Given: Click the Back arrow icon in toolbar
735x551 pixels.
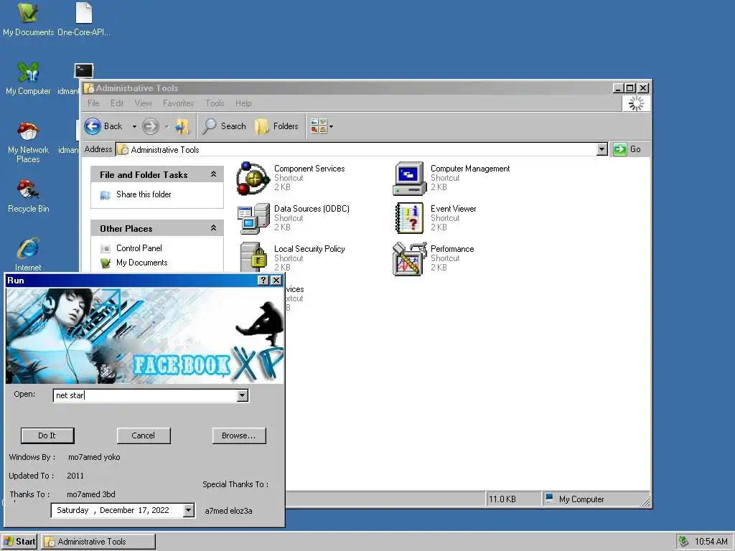Looking at the screenshot, I should click(93, 126).
